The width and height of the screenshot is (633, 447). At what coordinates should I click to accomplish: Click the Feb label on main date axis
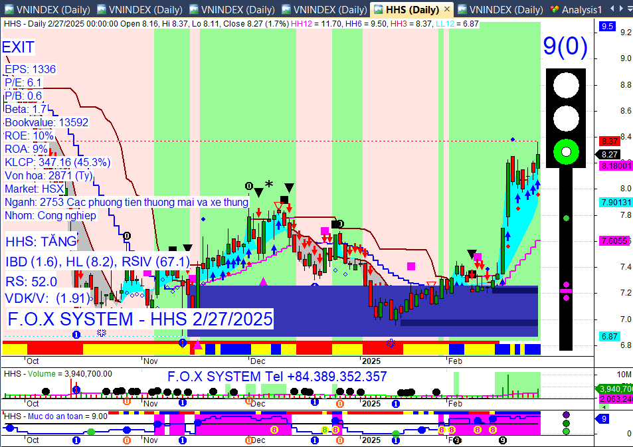pos(454,361)
